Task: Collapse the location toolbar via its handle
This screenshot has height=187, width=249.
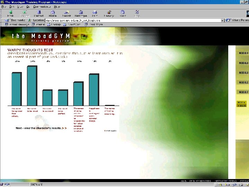Action: [1, 20]
